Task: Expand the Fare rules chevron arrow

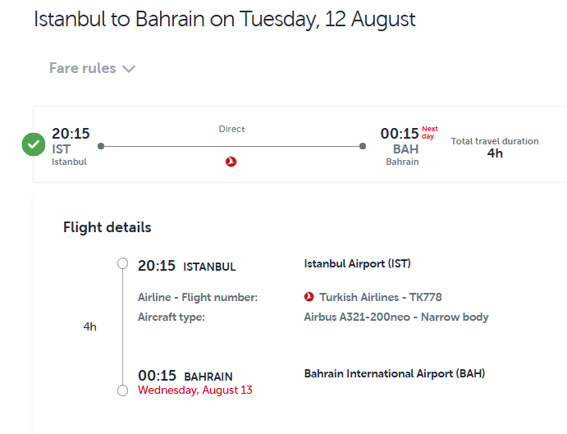Action: (x=129, y=69)
